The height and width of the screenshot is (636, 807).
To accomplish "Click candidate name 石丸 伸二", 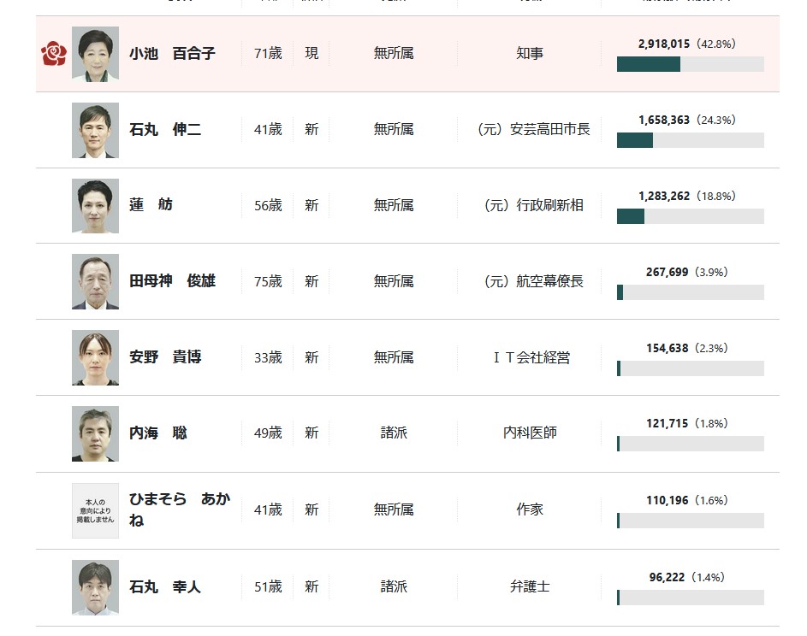I will click(164, 130).
